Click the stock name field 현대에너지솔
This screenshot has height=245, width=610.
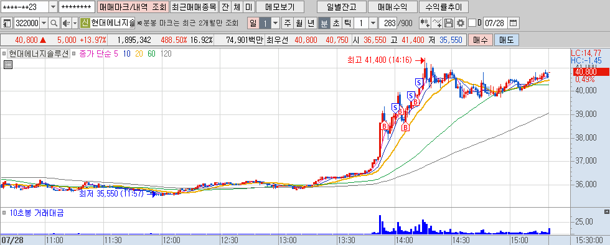point(113,24)
